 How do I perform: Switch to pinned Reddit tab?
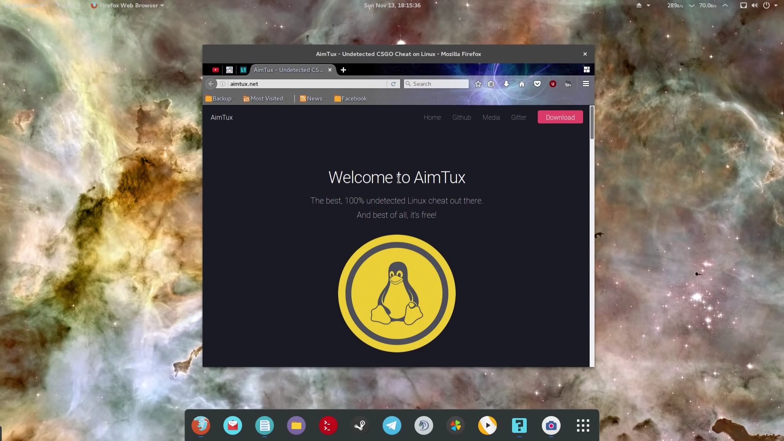(x=229, y=70)
